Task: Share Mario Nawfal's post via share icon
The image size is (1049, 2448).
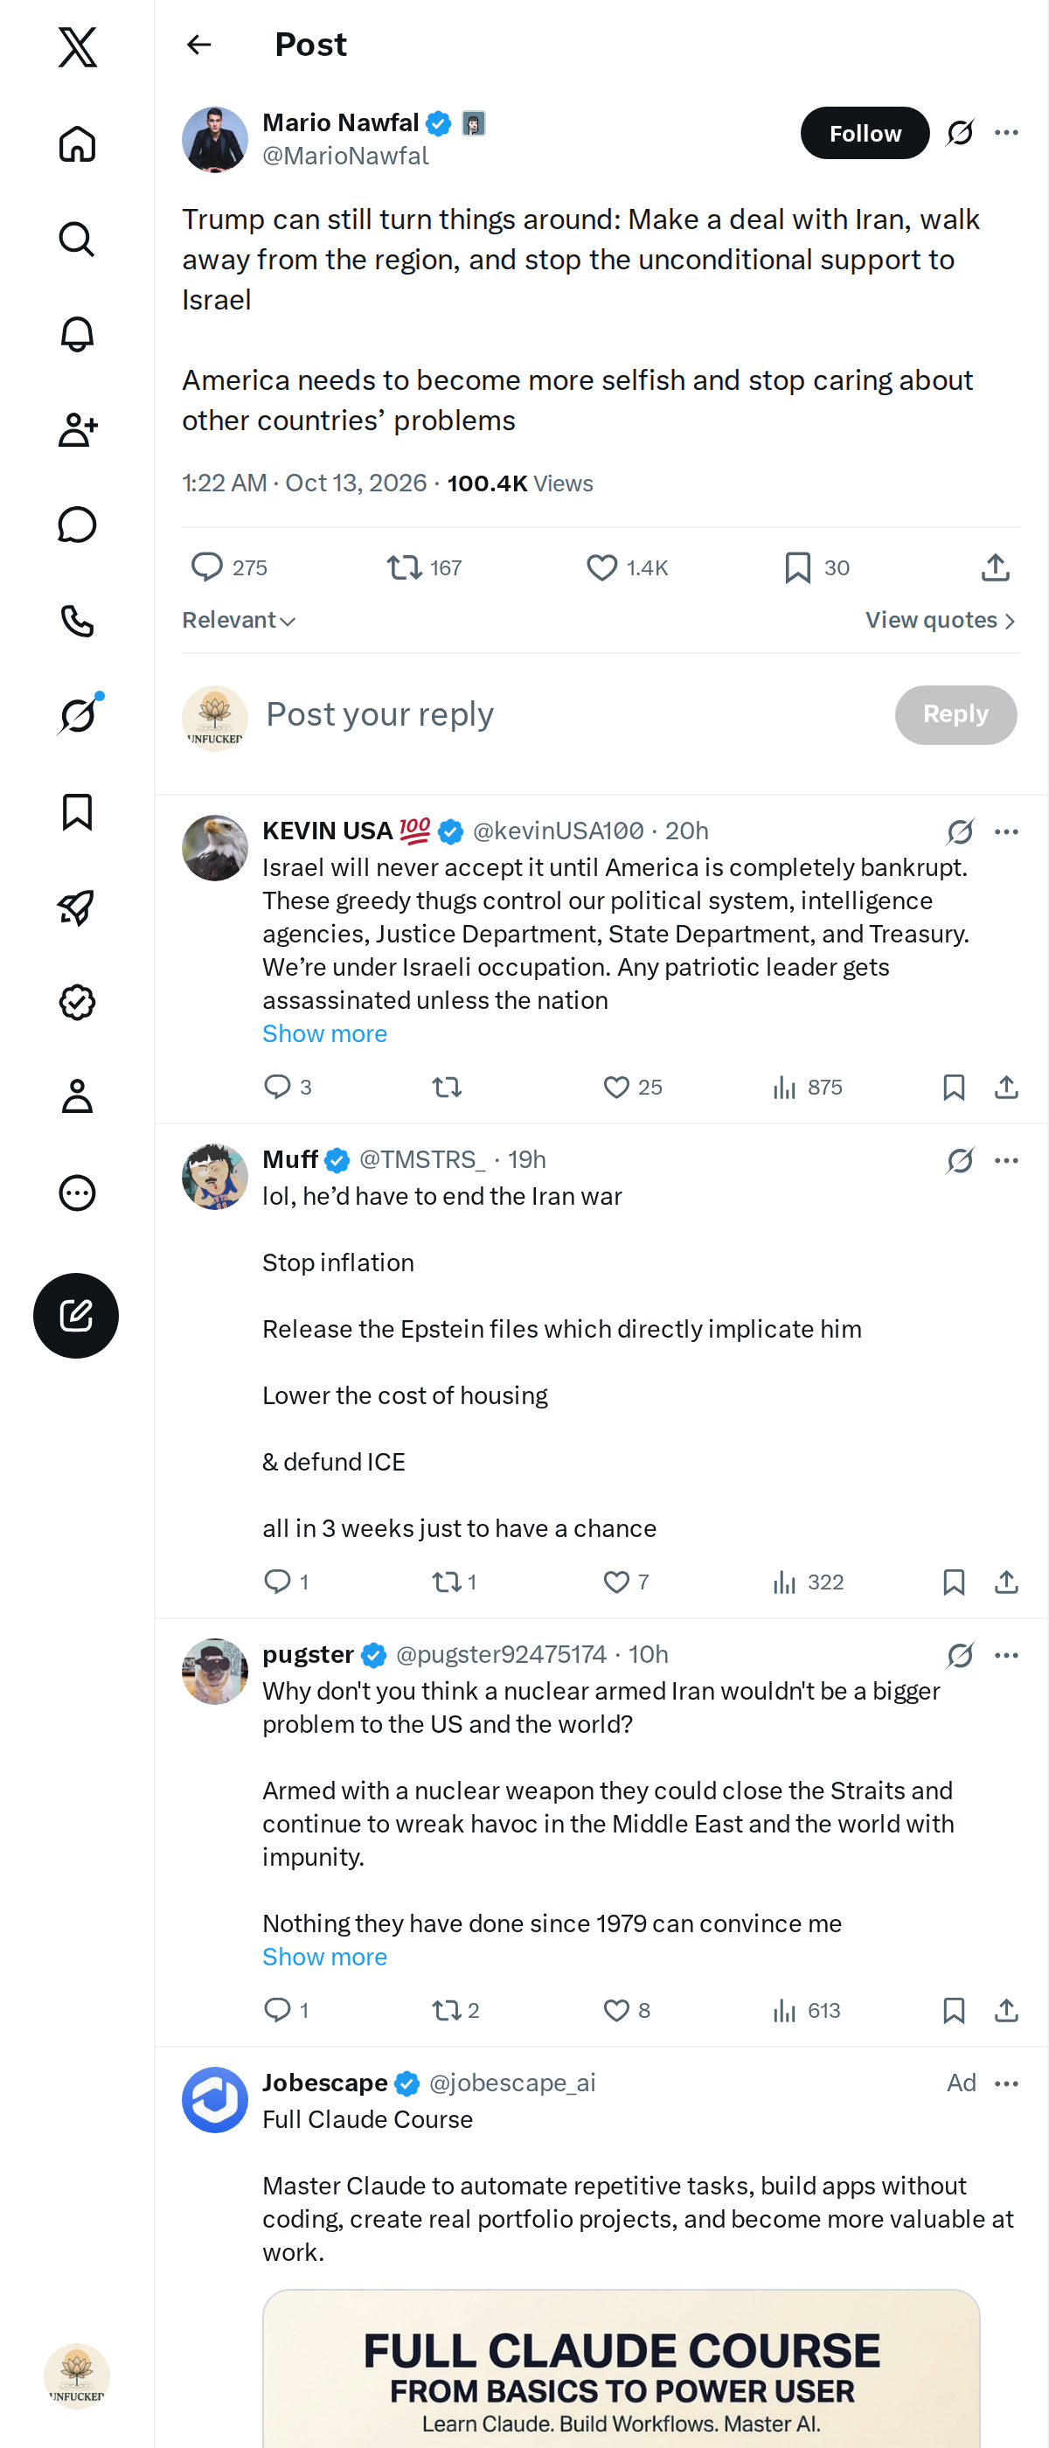Action: [x=995, y=567]
